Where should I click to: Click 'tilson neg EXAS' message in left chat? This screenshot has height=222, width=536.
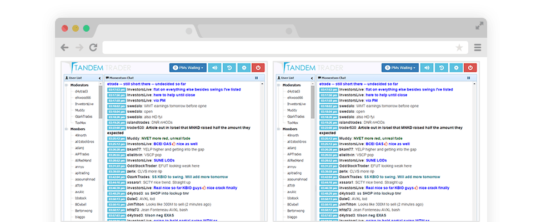pos(160,215)
